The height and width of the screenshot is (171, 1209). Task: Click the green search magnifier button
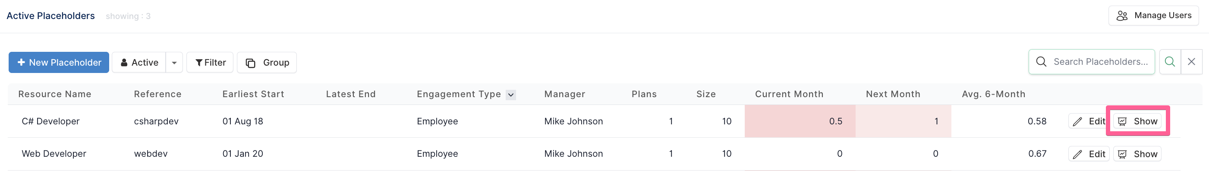coord(1170,62)
